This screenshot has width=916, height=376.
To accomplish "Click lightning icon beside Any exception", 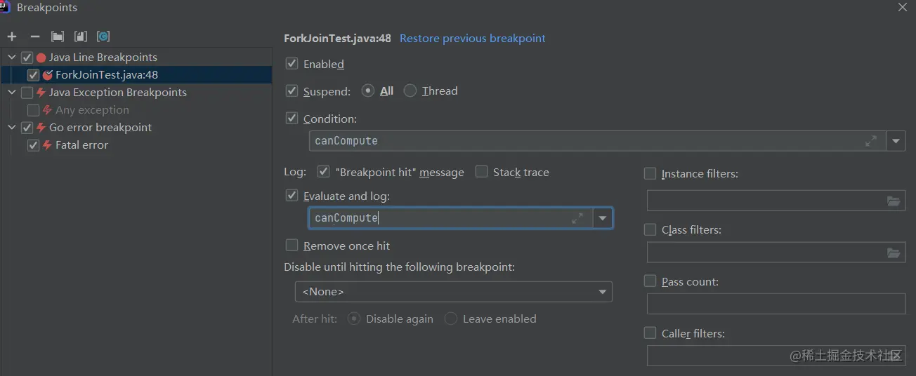I will click(x=47, y=110).
